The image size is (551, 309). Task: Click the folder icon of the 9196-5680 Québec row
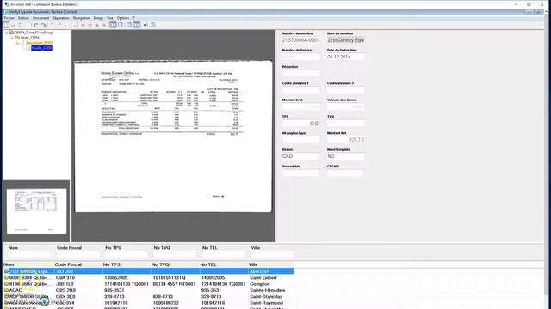pos(6,284)
